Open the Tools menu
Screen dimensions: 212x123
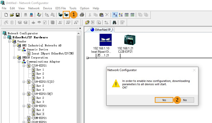coord(73,8)
